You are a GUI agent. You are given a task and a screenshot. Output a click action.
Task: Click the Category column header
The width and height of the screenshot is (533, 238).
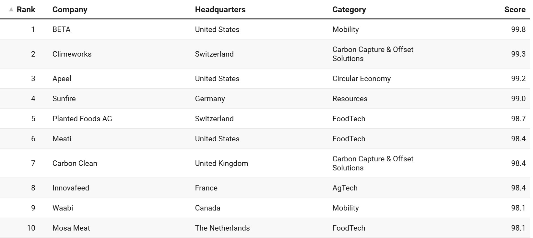pos(349,10)
